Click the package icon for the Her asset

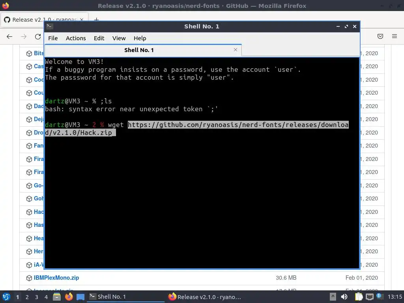tap(29, 251)
